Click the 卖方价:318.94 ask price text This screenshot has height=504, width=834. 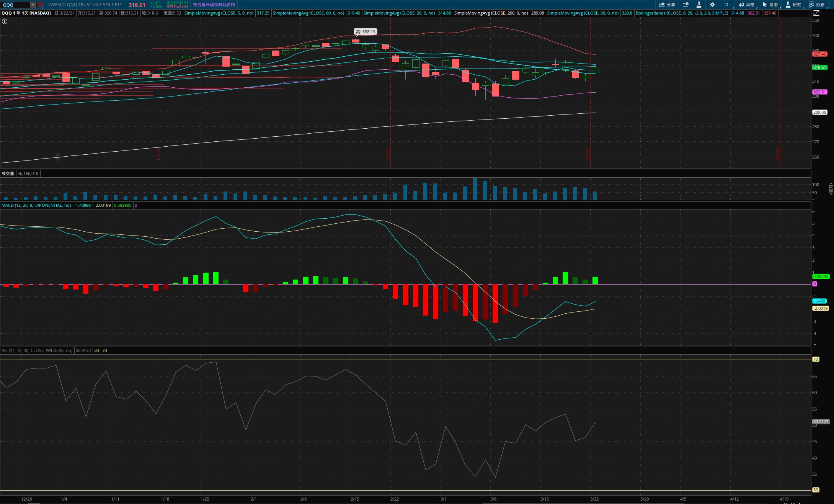(177, 7)
